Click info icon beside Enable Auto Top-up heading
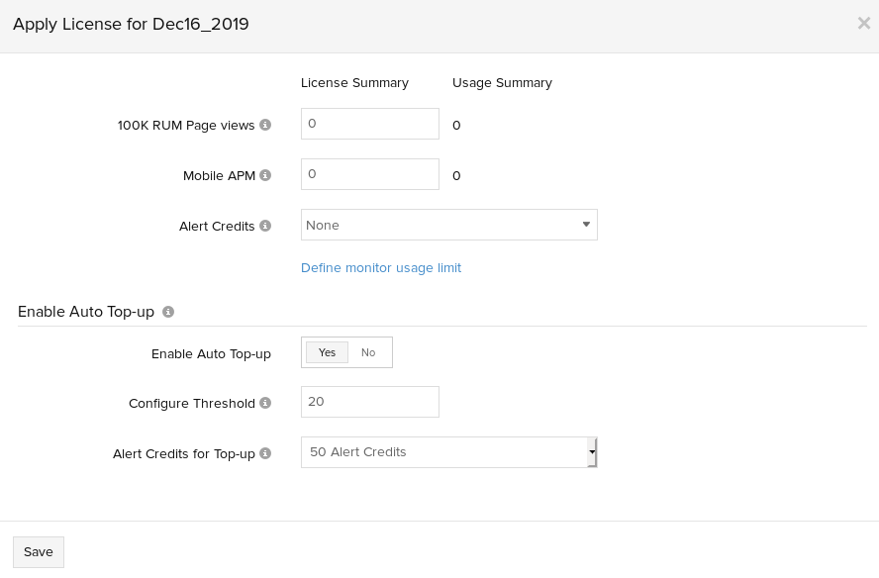Viewport: 879px width, 578px height. tap(168, 312)
